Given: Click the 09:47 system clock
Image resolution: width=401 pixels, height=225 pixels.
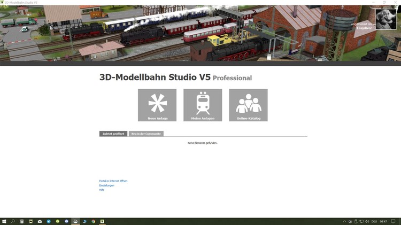Looking at the screenshot, I should point(383,221).
